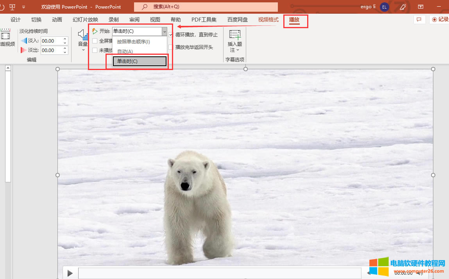Switch to the 视频格式 tab
The width and height of the screenshot is (449, 279).
click(x=268, y=20)
